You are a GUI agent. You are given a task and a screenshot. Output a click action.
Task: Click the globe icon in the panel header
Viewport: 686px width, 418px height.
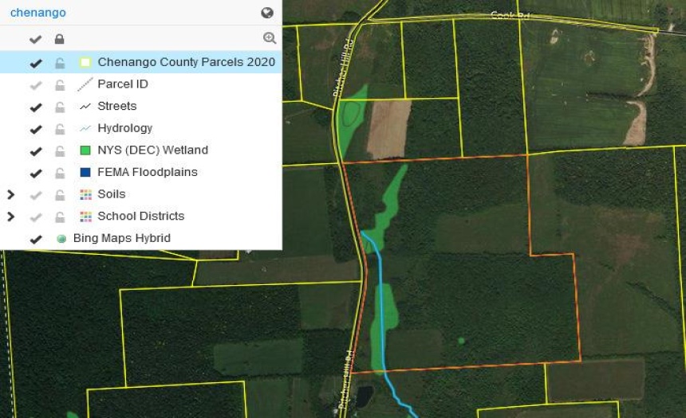(x=267, y=13)
